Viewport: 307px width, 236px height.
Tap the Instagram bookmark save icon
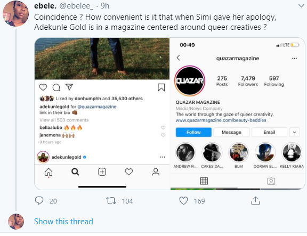click(161, 87)
